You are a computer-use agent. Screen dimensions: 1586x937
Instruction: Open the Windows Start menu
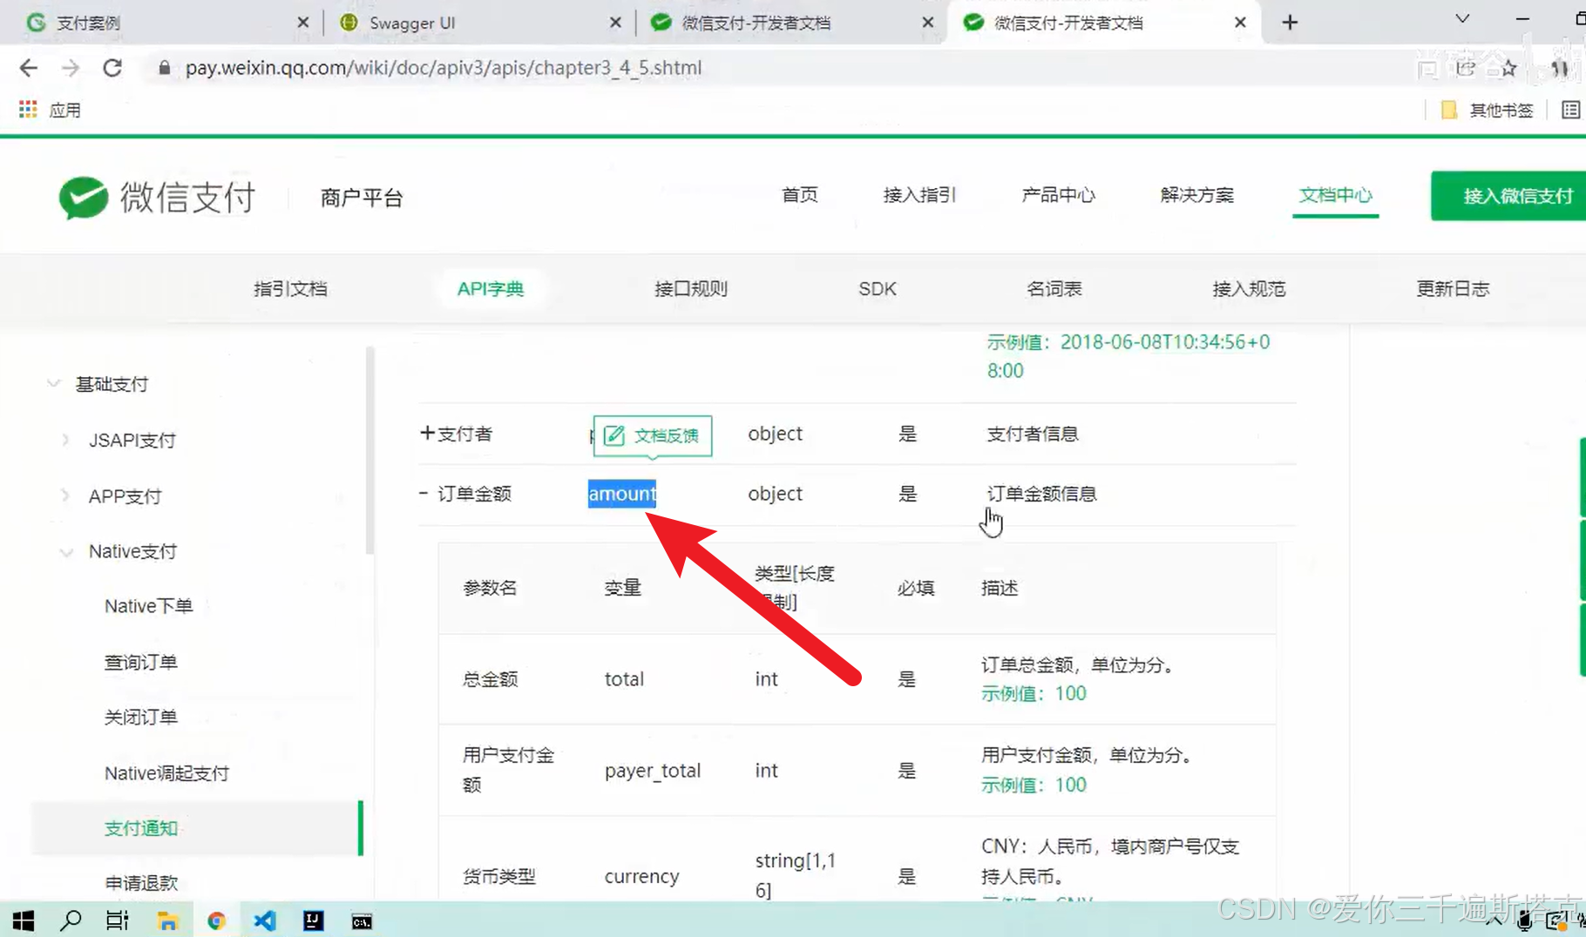tap(24, 920)
